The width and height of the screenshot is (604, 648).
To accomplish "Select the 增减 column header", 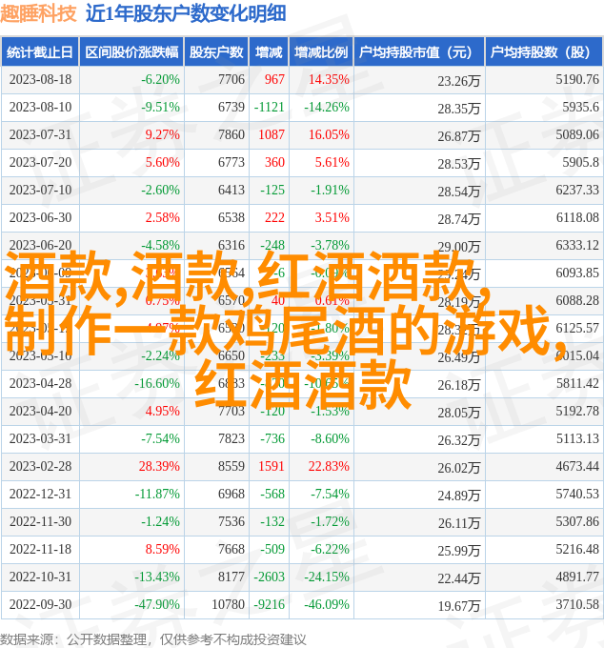I will [x=269, y=52].
